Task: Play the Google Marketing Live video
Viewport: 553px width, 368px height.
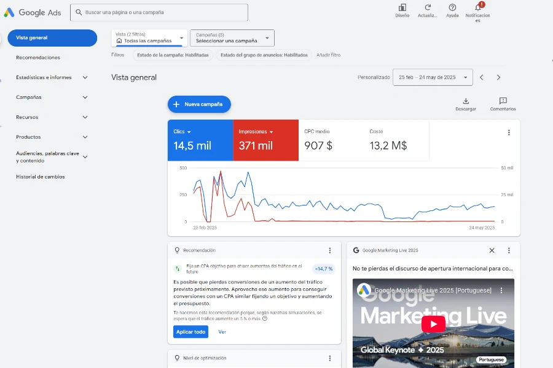Action: [433, 324]
